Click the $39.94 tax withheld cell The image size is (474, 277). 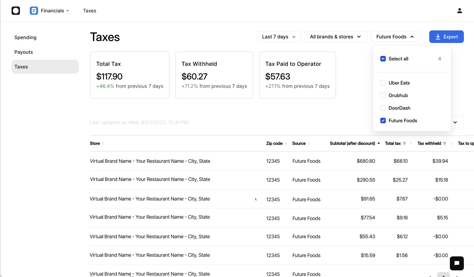point(440,161)
